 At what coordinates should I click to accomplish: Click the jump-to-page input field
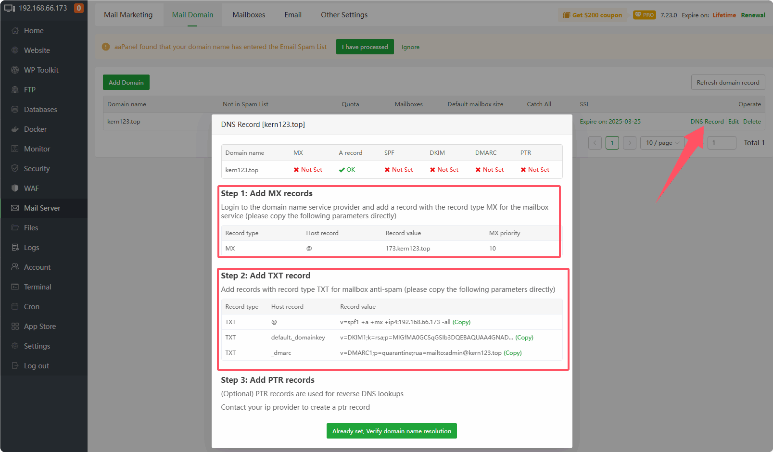(x=722, y=143)
